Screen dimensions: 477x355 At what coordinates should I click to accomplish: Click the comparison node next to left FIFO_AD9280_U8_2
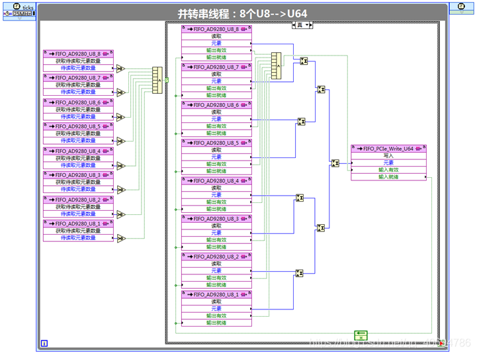click(121, 214)
